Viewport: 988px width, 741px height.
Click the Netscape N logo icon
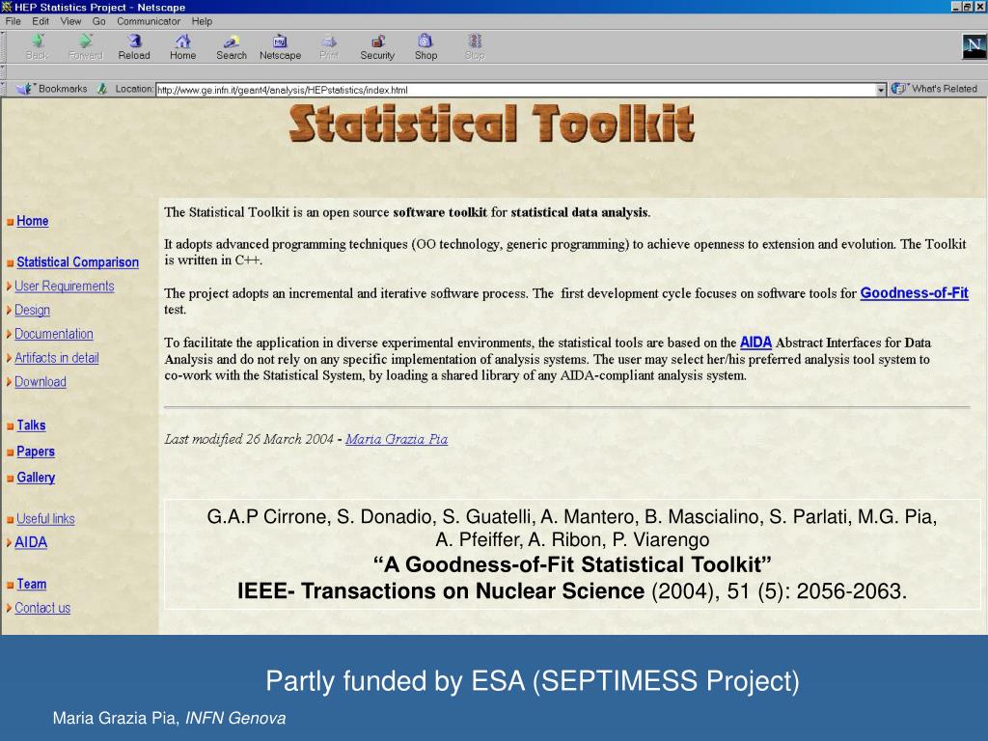click(974, 46)
